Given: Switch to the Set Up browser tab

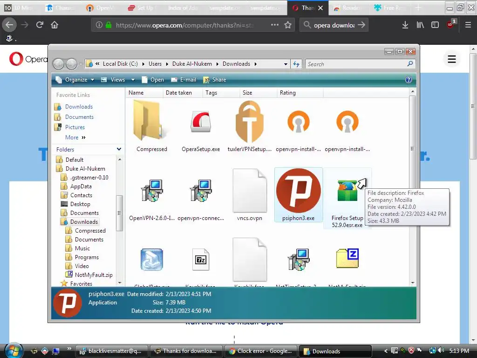Looking at the screenshot, I should click(141, 8).
